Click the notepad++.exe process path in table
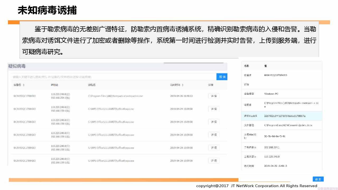The width and height of the screenshot is (338, 190). (115, 96)
